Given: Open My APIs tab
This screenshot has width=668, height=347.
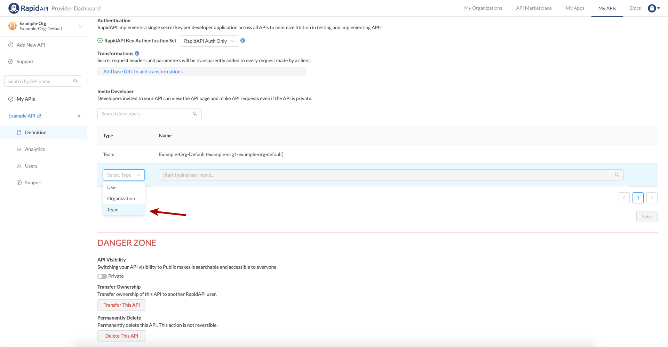Looking at the screenshot, I should pos(607,8).
